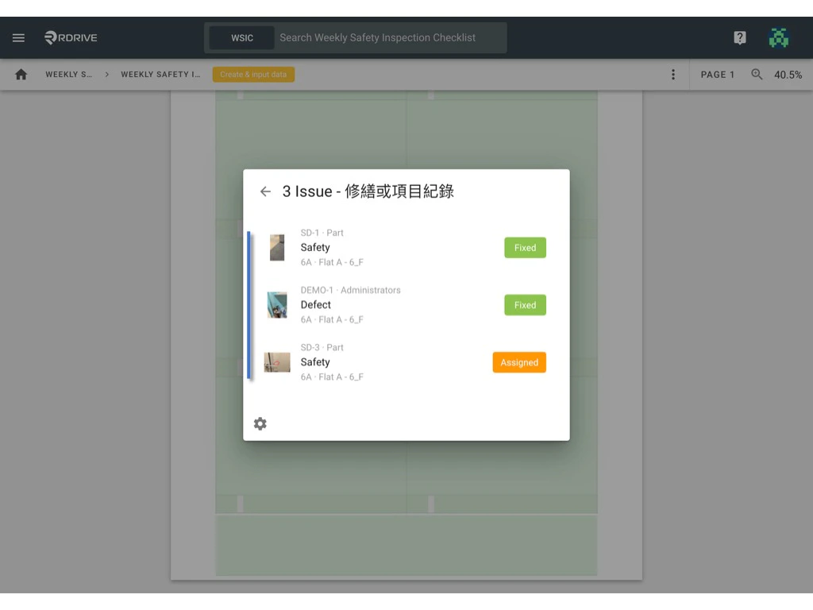
Task: Select WEEKLY SAFETY I breadcrumb entry
Action: click(161, 74)
